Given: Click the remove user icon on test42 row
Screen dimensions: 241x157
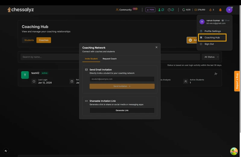Looking at the screenshot, I should 216,74.
